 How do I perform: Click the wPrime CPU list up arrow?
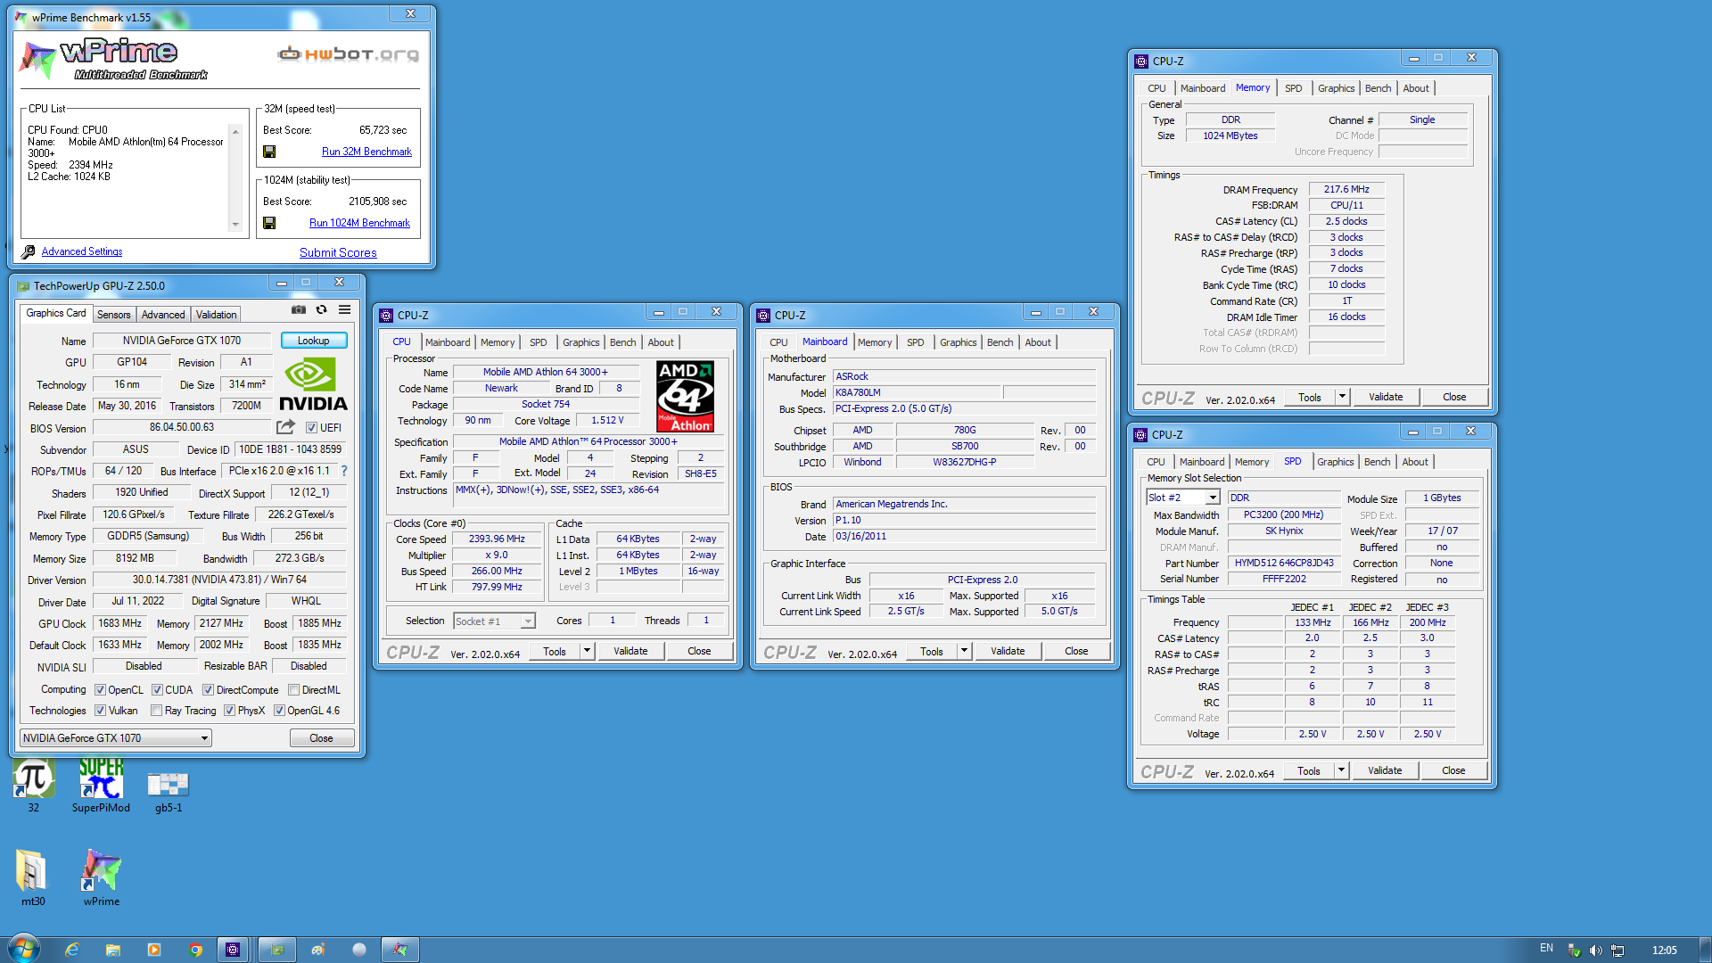coord(235,132)
